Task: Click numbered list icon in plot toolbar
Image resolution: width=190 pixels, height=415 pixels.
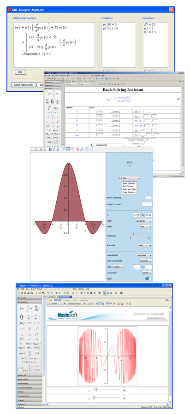Action: click(92, 149)
